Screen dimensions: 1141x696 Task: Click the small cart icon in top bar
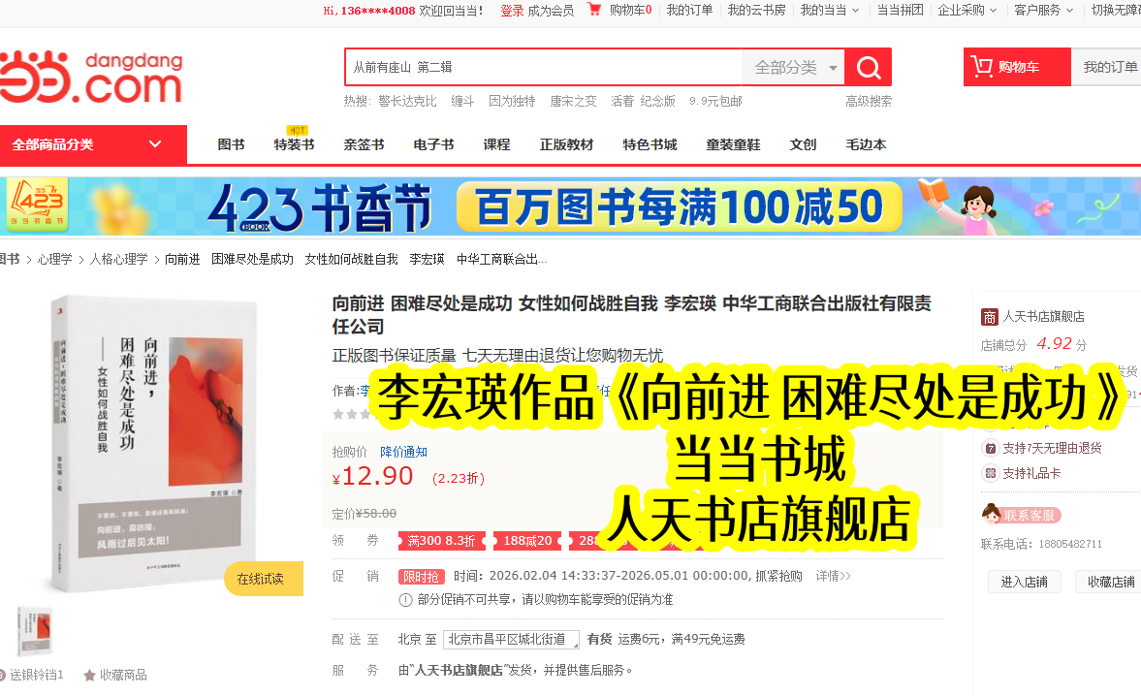[594, 10]
